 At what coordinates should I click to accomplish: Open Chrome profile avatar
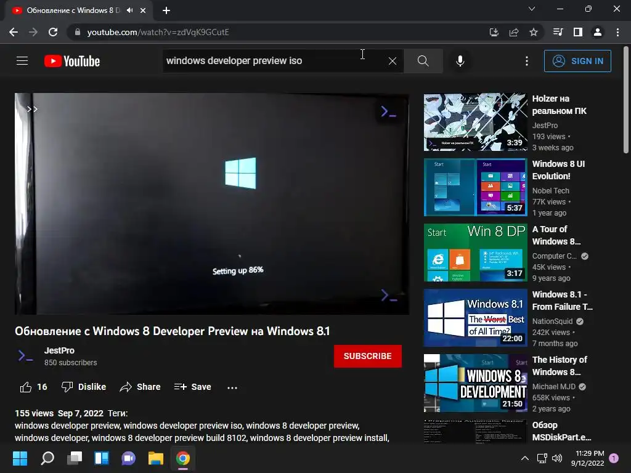coord(598,32)
